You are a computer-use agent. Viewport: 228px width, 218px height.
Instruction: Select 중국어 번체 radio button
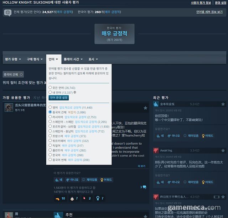pos(50,160)
